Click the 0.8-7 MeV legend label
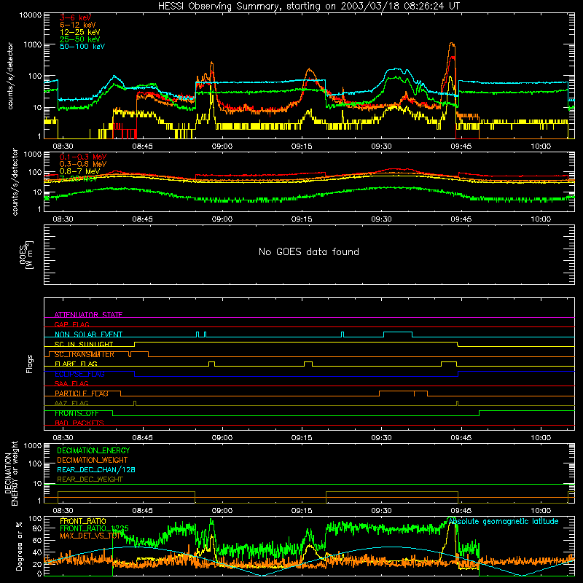The height and width of the screenshot is (583, 583). (79, 171)
